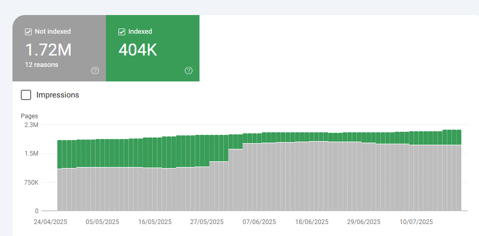Click the 24/04/2025 date label
The width and height of the screenshot is (479, 236).
pos(50,221)
